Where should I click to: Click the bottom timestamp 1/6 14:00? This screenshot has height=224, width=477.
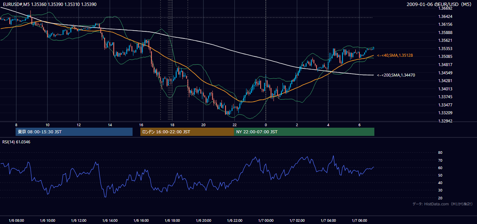click(x=110, y=221)
